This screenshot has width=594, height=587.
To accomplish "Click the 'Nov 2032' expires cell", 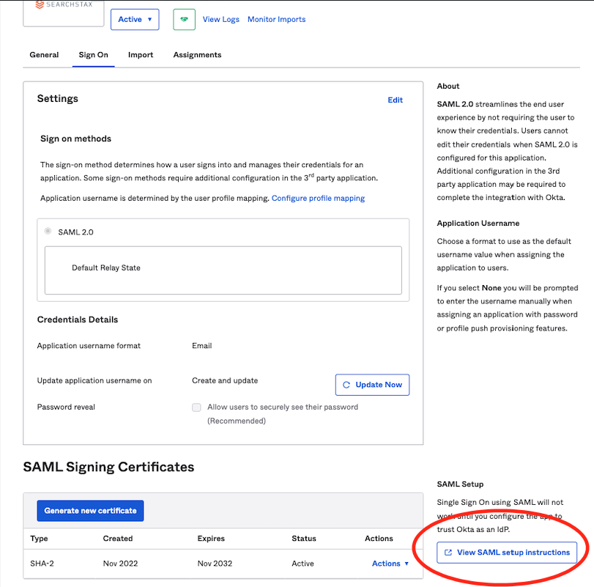I will 215,564.
